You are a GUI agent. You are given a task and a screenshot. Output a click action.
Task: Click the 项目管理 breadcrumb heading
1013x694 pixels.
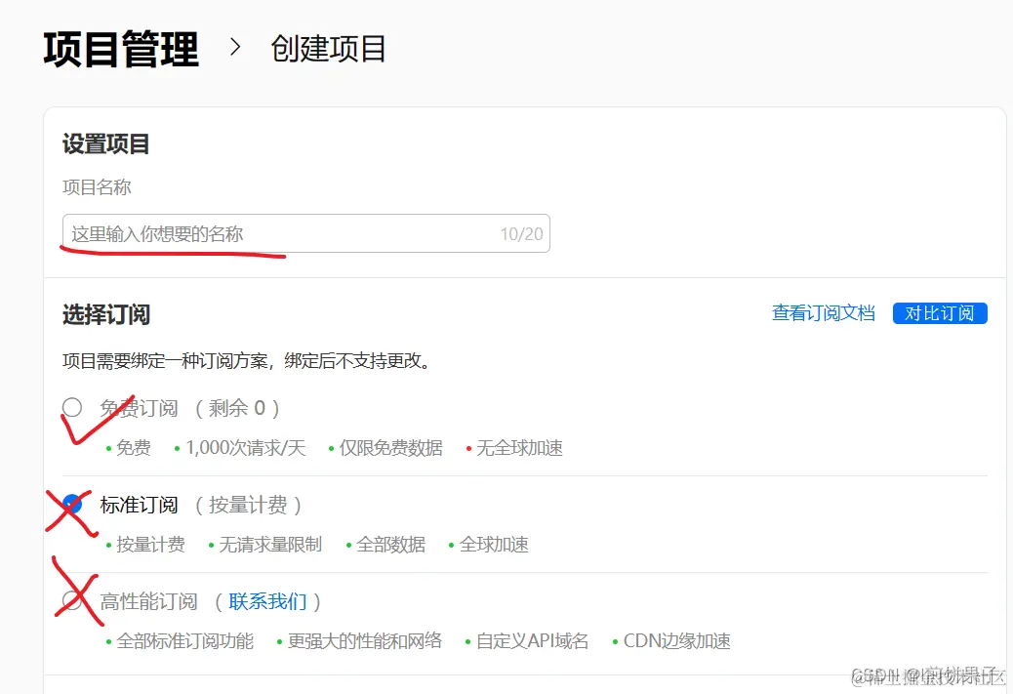pos(121,49)
